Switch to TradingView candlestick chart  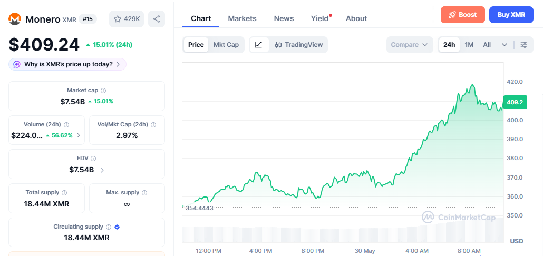pyautogui.click(x=298, y=45)
